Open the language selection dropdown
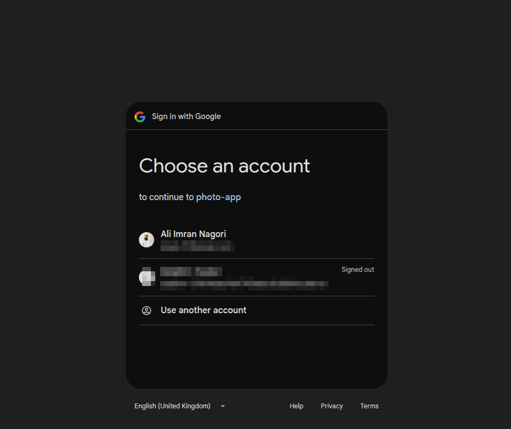 pyautogui.click(x=180, y=406)
